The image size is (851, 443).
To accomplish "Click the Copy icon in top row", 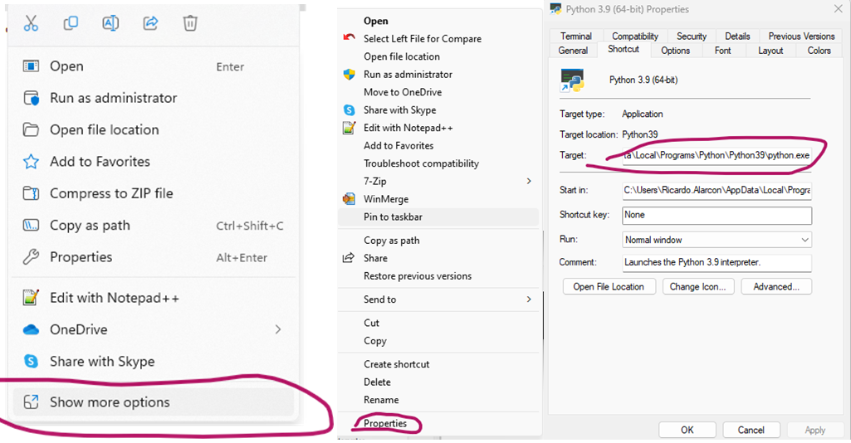I will click(71, 22).
